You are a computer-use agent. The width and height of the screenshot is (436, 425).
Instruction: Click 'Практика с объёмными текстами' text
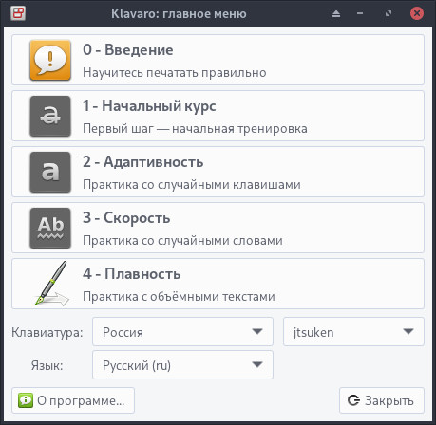(179, 297)
